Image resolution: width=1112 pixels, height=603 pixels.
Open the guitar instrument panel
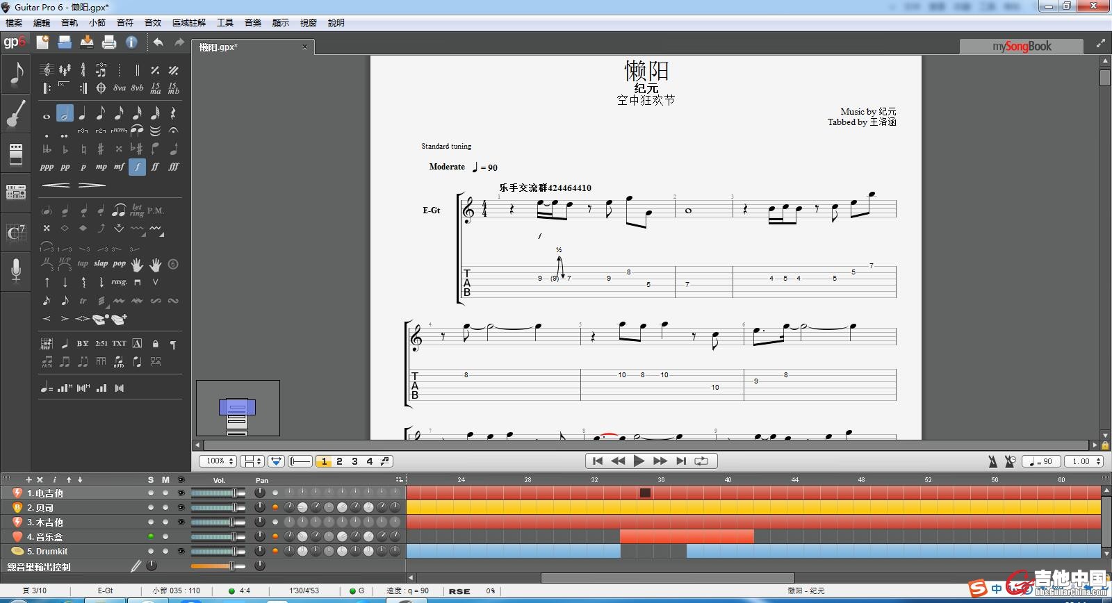(x=15, y=113)
